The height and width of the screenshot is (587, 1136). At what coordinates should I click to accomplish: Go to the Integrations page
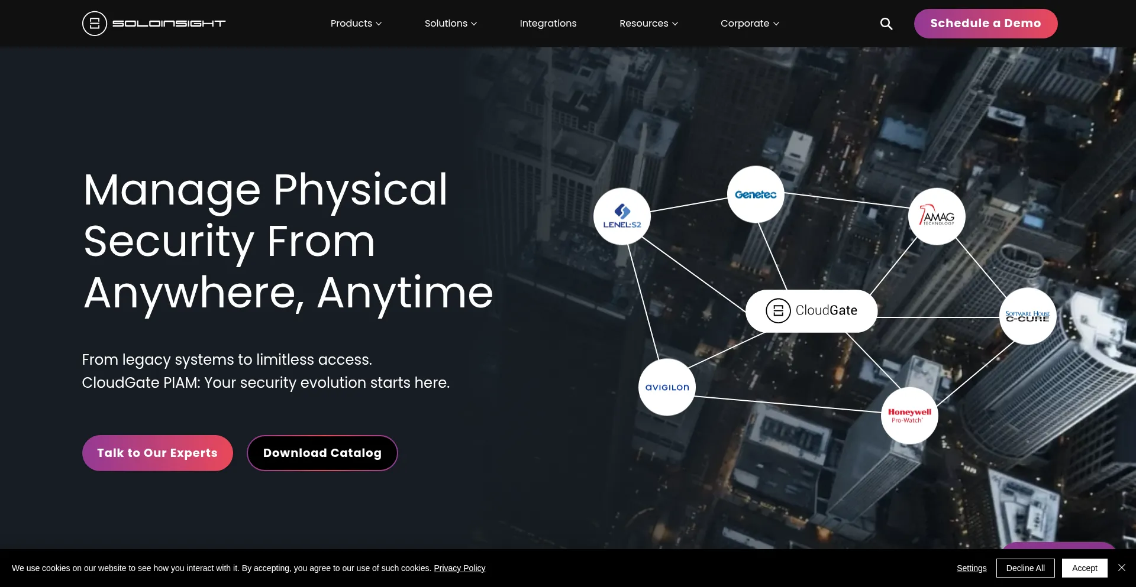point(548,24)
